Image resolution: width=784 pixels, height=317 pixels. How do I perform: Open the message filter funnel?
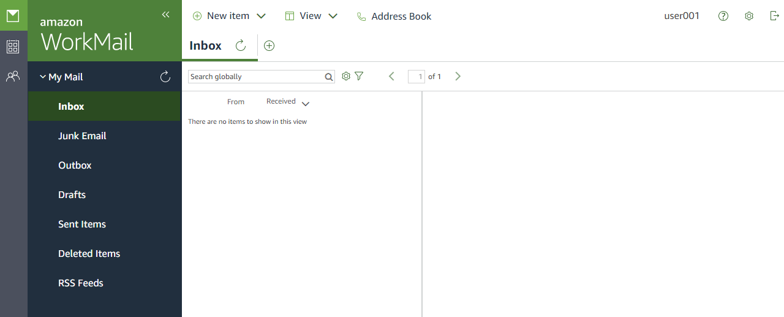click(x=359, y=76)
